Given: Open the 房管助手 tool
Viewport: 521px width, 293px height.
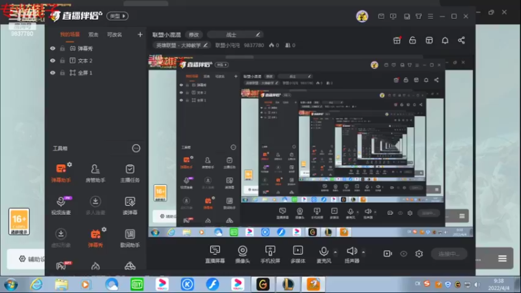Looking at the screenshot, I should [95, 173].
